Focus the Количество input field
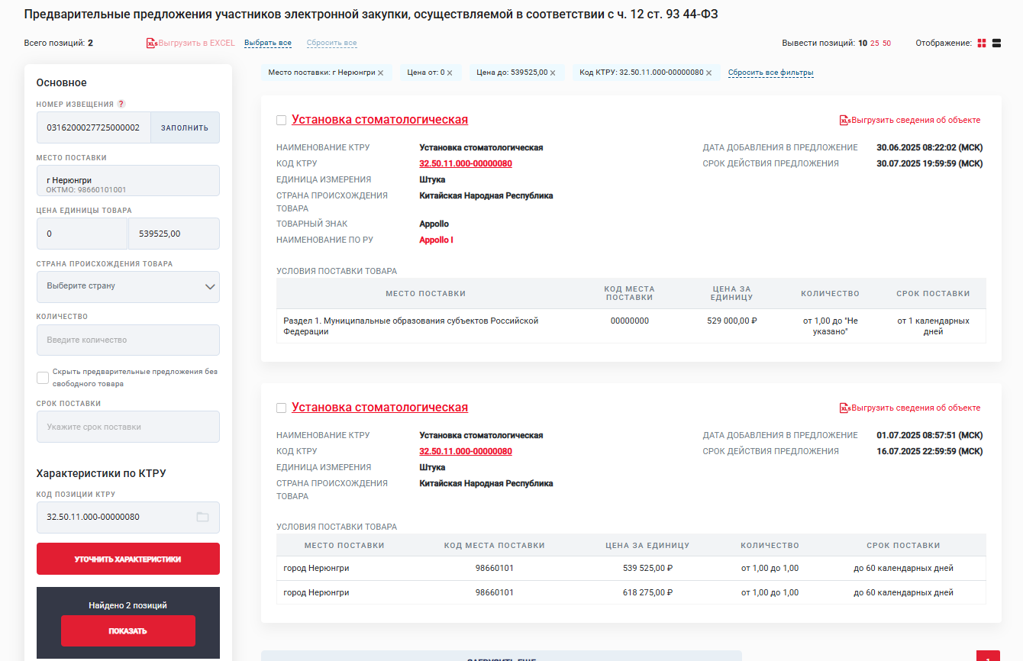This screenshot has height=661, width=1023. 128,340
